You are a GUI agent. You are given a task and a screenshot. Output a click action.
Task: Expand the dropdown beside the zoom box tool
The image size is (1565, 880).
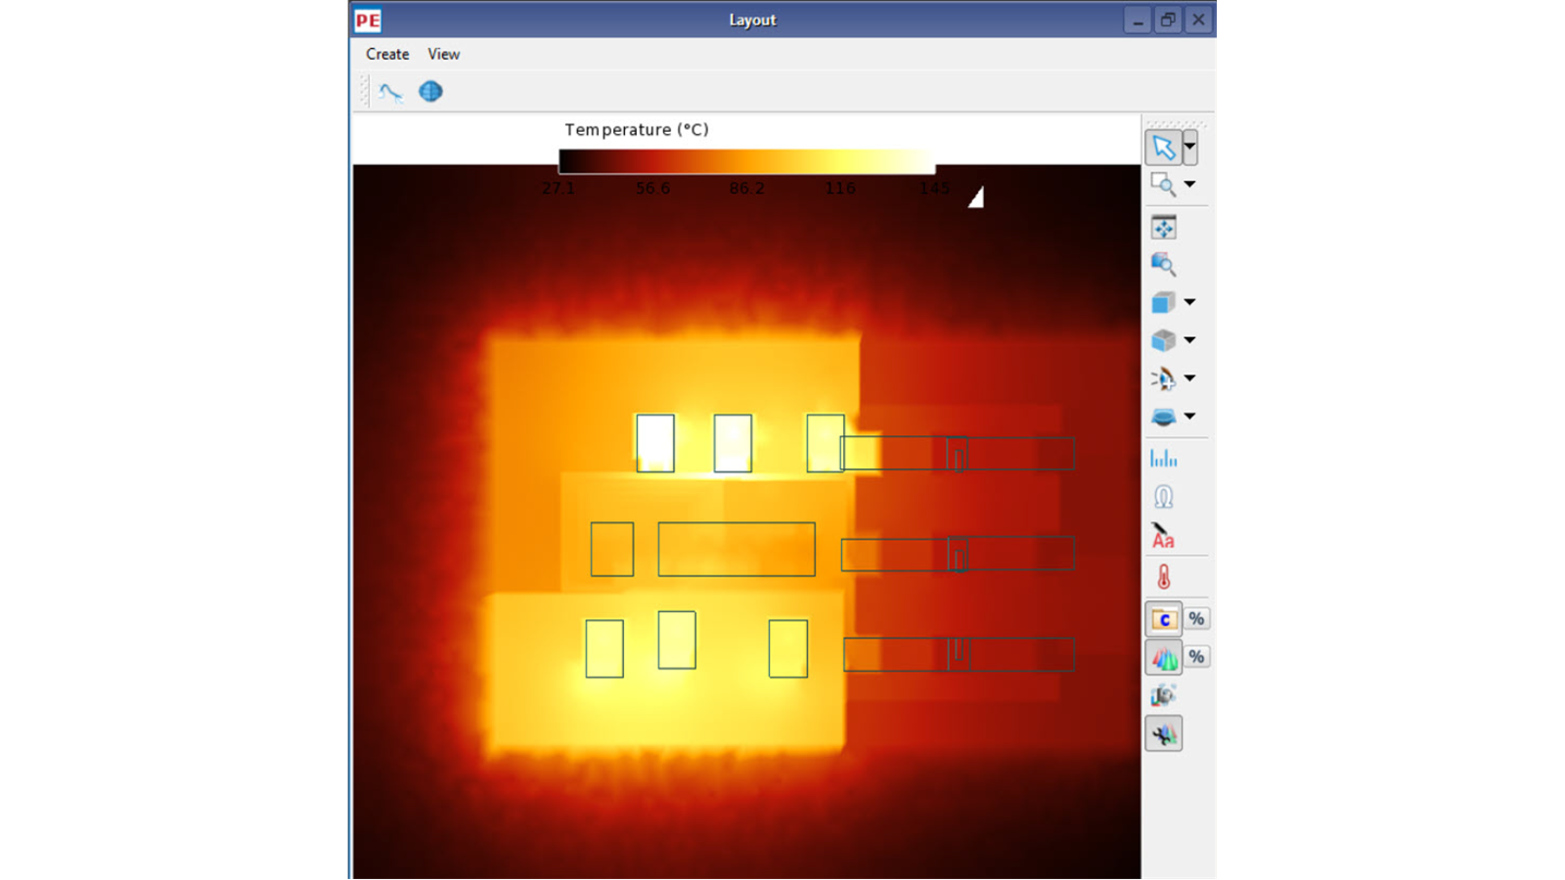1189,184
